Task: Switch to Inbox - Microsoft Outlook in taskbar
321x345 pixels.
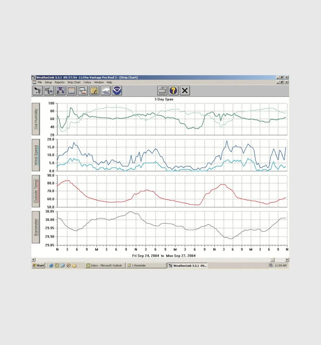Action: [104, 266]
